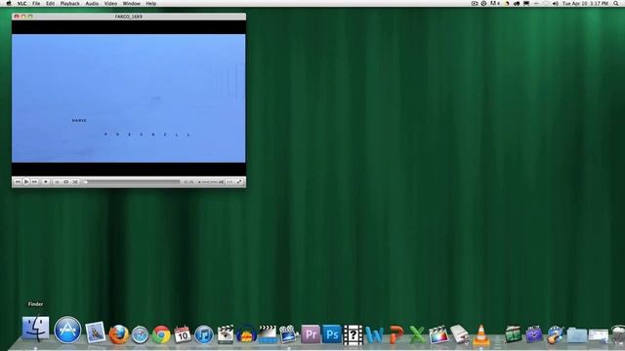This screenshot has width=625, height=351.
Task: Launch Firefox from the Dock
Action: click(x=119, y=334)
